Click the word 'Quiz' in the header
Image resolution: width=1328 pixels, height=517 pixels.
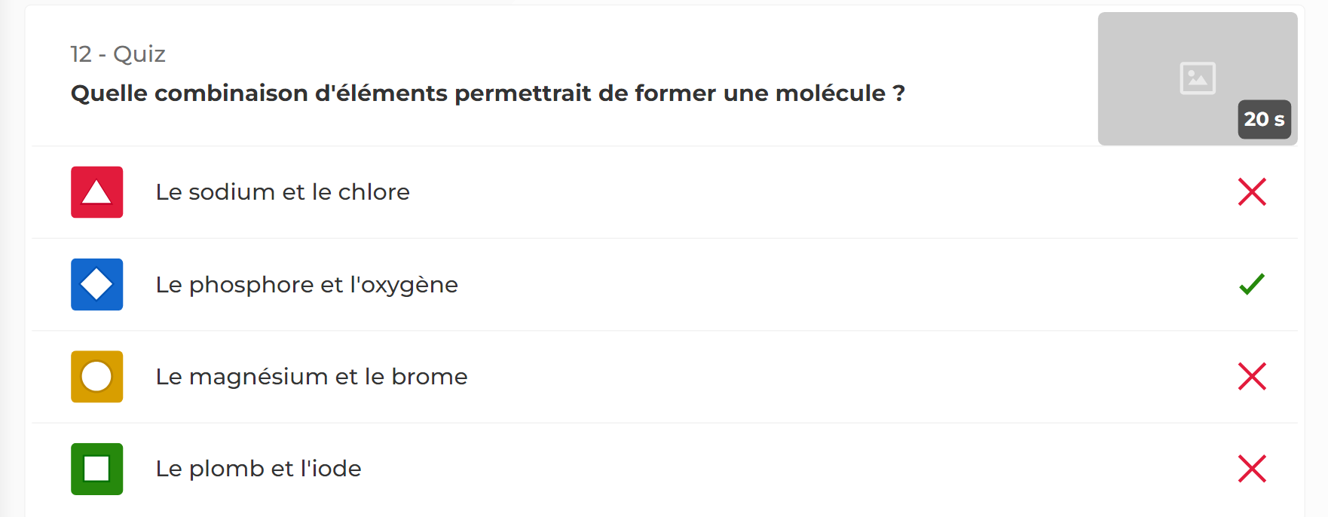(139, 54)
